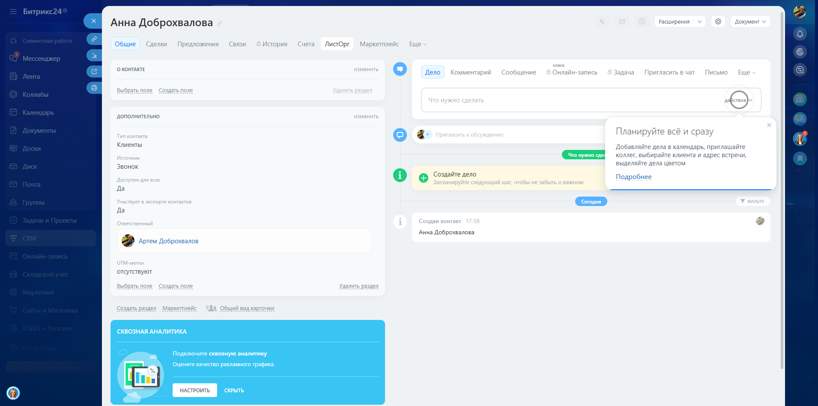Viewport: 818px width, 406px height.
Task: Click the green plus icon for Создайте дело
Action: 423,178
